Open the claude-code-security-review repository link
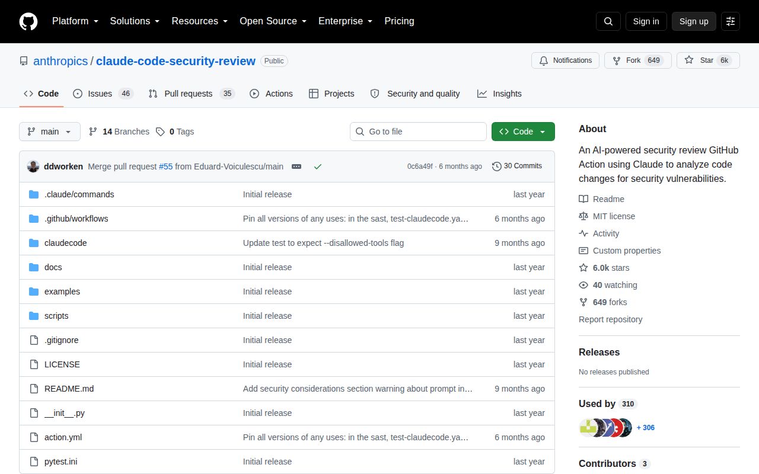759x474 pixels. coord(176,61)
